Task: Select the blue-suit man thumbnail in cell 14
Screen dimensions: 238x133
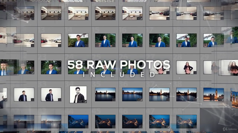Action: [78, 40]
